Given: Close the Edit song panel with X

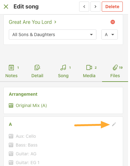Looking at the screenshot, I should tap(6, 7).
